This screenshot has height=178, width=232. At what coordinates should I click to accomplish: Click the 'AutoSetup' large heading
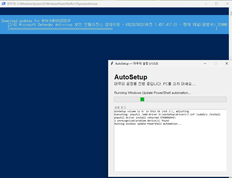coord(131,77)
